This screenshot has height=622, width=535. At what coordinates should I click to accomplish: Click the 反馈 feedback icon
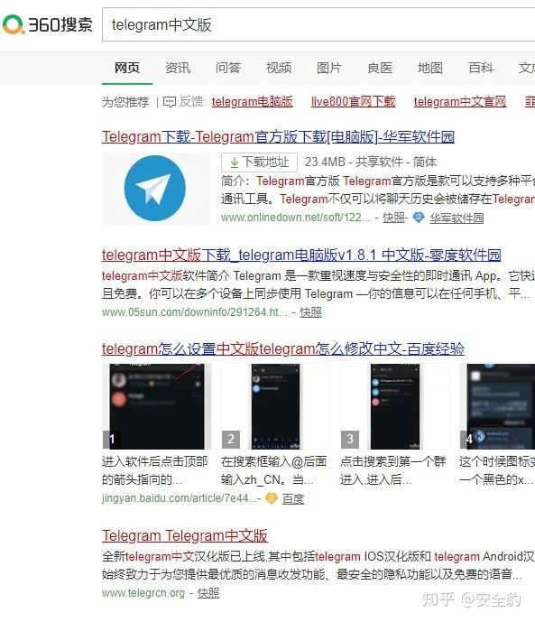click(170, 102)
